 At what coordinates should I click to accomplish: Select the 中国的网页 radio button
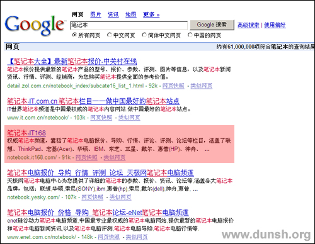tap(190, 35)
